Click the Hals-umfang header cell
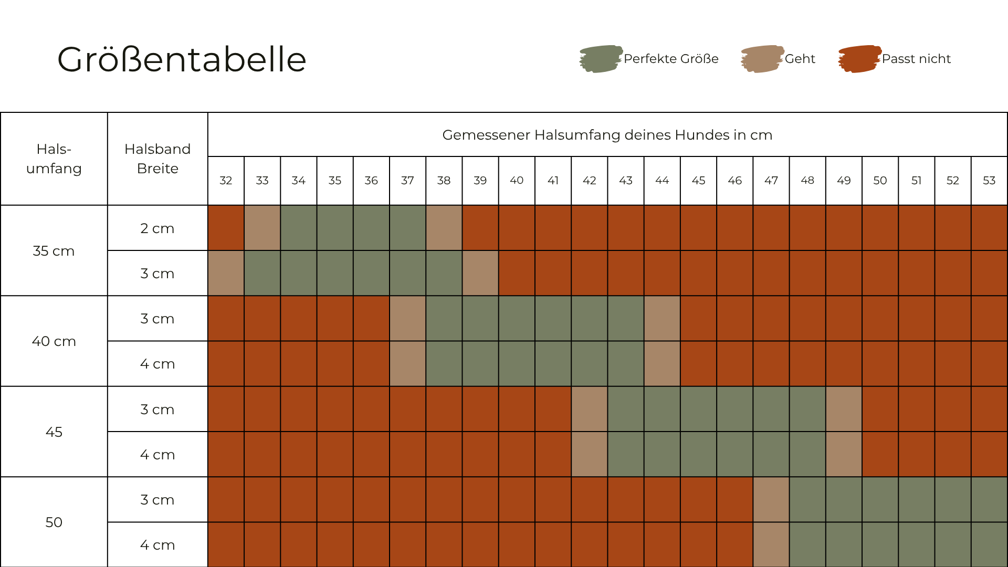The width and height of the screenshot is (1008, 567). (54, 159)
